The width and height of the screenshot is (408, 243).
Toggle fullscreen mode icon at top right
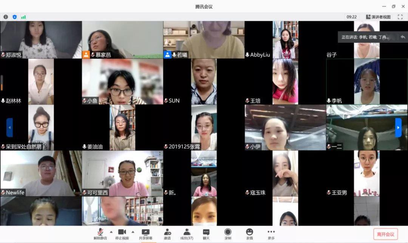[x=400, y=17]
